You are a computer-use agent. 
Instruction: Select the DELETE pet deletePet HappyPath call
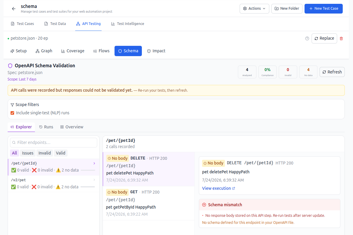[149, 169]
